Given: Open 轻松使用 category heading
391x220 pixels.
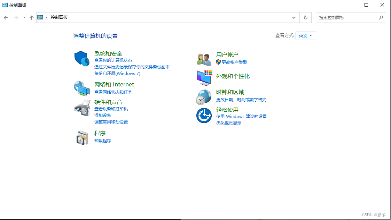Looking at the screenshot, I should pos(227,110).
